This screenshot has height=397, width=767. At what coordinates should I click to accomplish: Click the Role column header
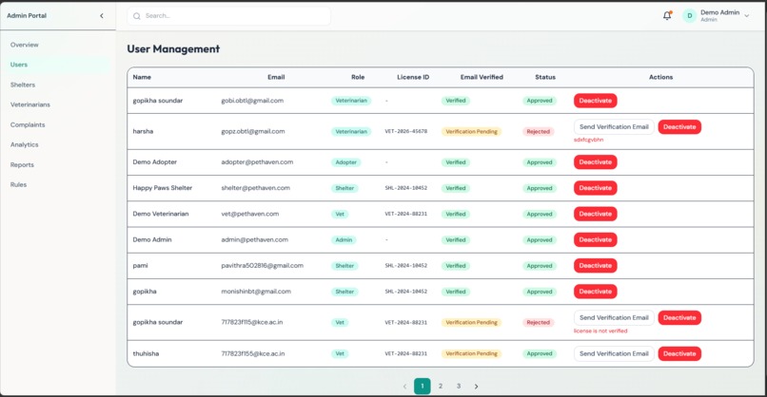pyautogui.click(x=358, y=77)
